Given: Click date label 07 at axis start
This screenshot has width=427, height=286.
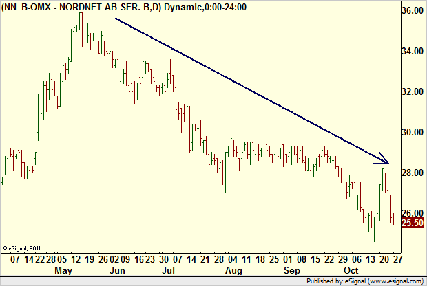Looking at the screenshot, I should (x=15, y=259).
